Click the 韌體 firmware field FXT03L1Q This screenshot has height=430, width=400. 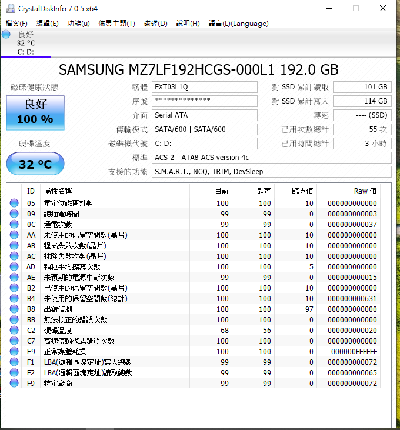204,87
